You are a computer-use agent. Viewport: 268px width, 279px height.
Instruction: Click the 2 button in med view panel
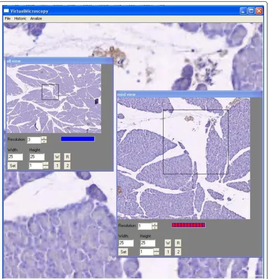coord(178,252)
